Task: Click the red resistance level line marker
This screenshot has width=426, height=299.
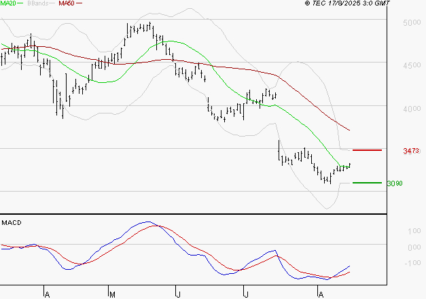Action: point(367,149)
